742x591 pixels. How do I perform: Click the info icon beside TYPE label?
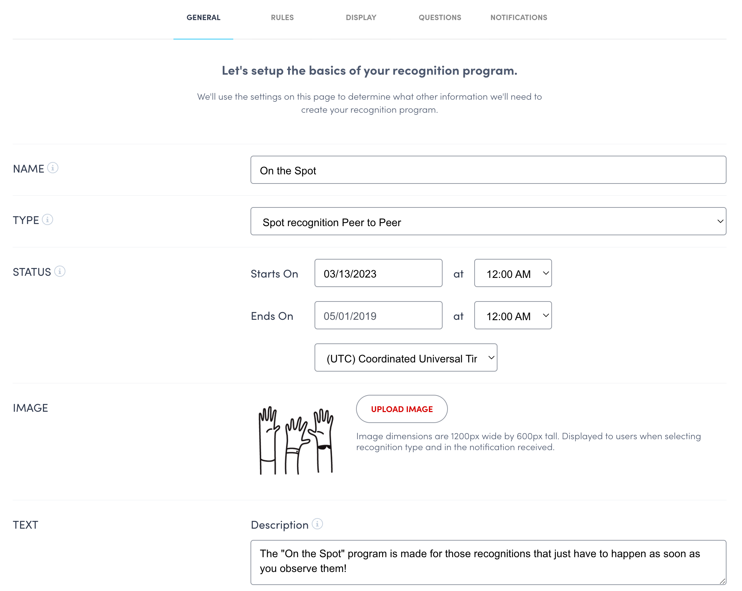[47, 220]
